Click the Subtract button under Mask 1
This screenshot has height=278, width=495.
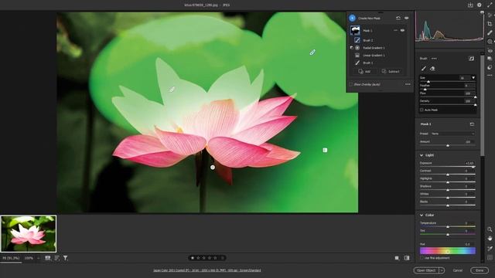click(391, 72)
